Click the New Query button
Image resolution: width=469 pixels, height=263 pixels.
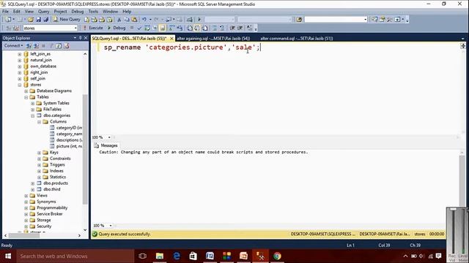tap(67, 20)
